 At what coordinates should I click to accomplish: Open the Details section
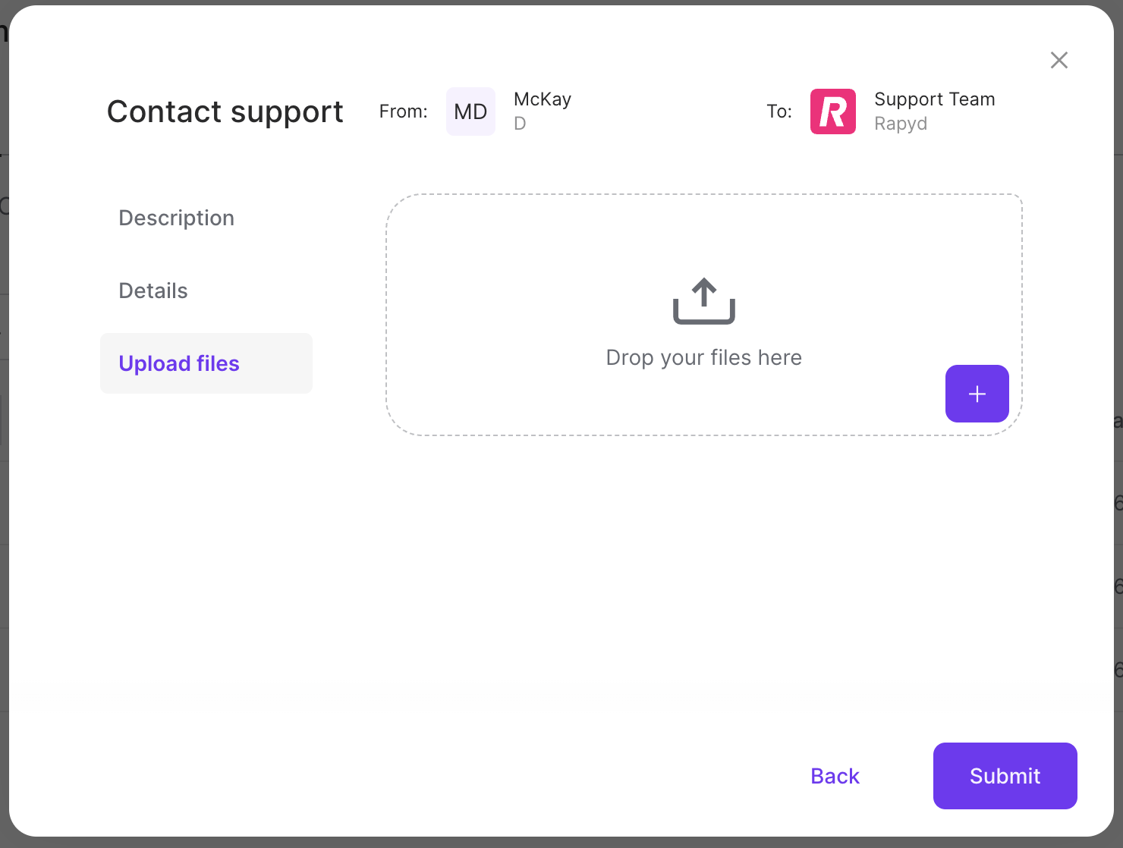tap(153, 291)
